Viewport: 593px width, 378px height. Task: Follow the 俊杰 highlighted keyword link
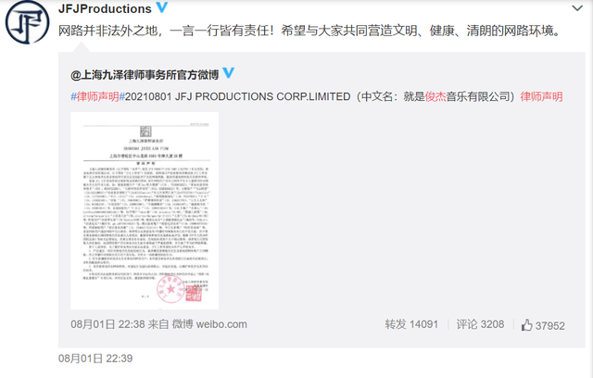tap(435, 96)
